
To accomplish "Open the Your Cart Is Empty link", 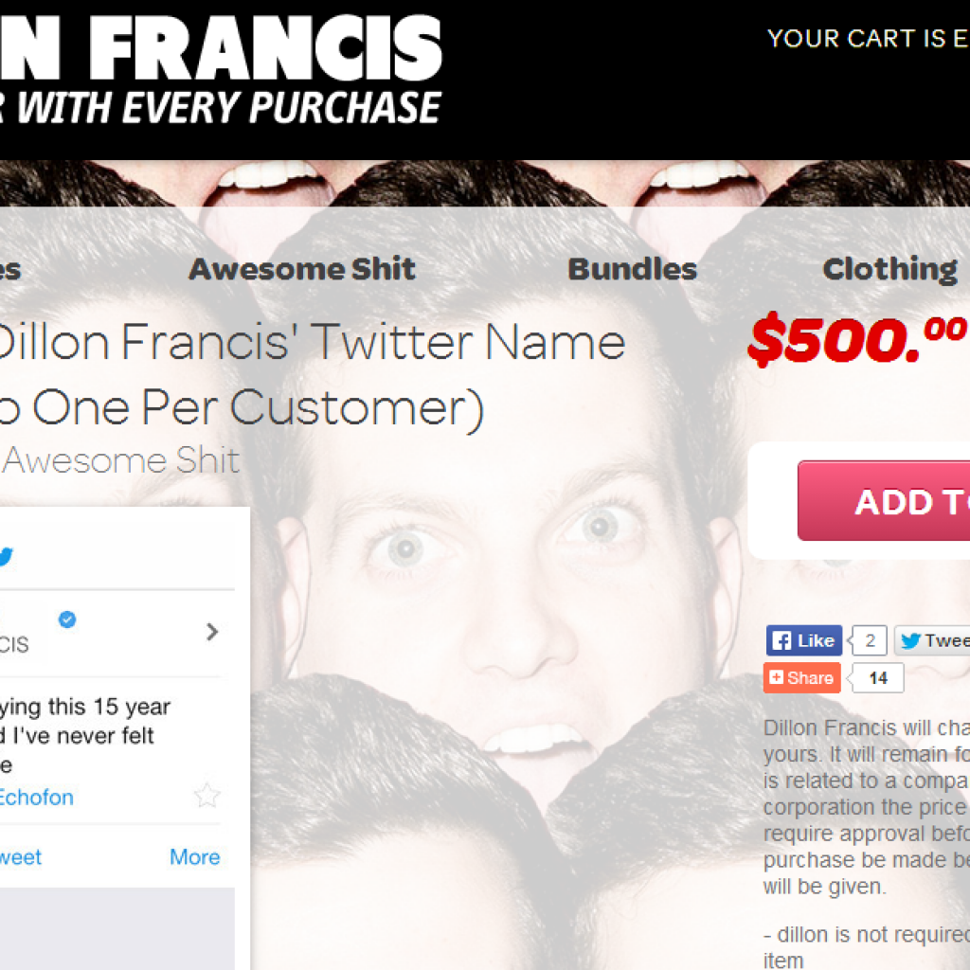I will tap(868, 38).
